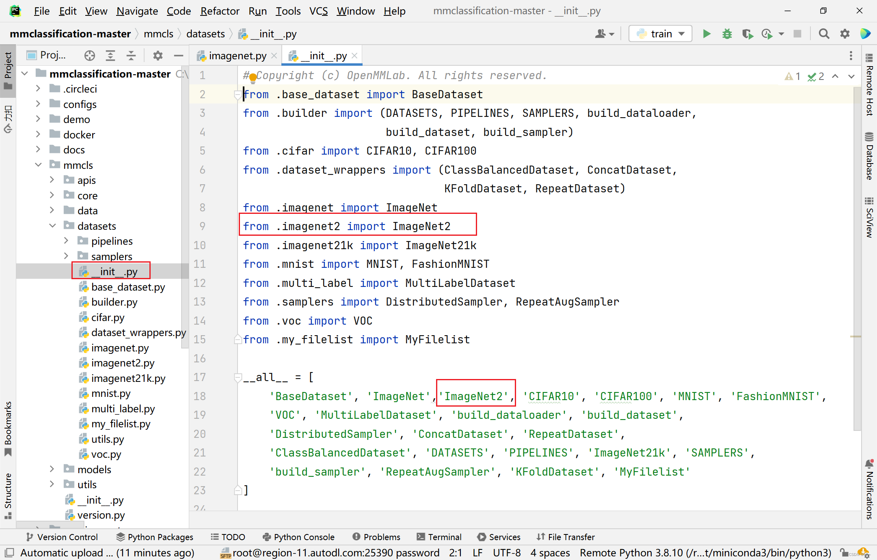The width and height of the screenshot is (877, 560).
Task: Open the Navigate menu
Action: [x=137, y=11]
